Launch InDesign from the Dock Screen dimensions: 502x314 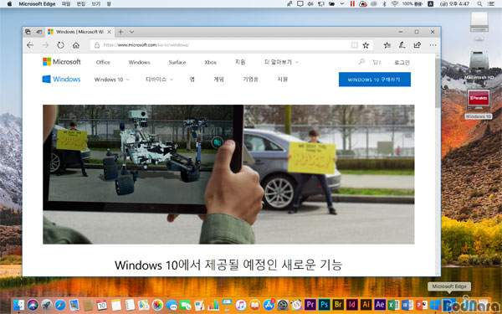[x=352, y=305]
